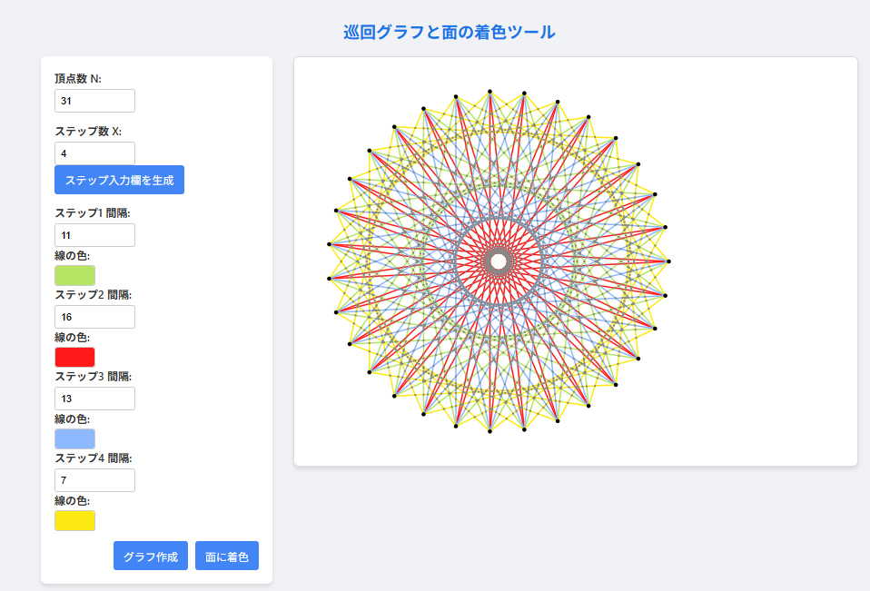The width and height of the screenshot is (870, 591).
Task: Open the green ステップ1 line color swatch
Action: coord(74,275)
